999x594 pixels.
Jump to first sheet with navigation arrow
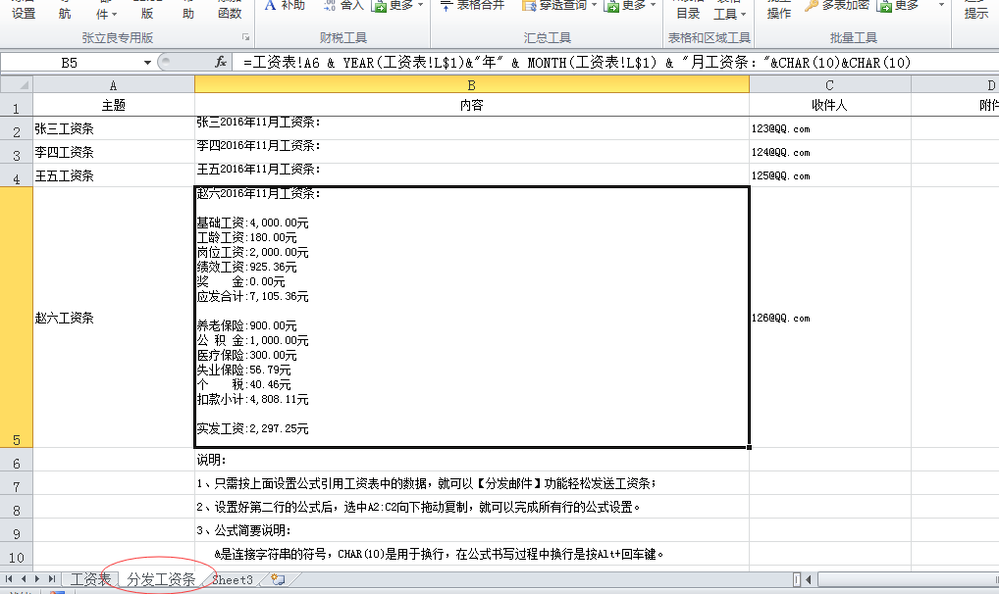click(x=11, y=580)
